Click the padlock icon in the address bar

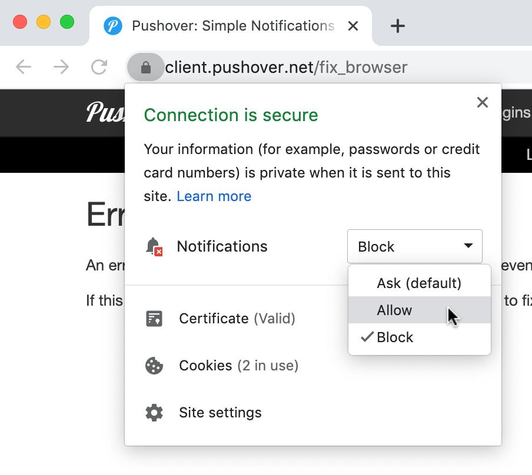pos(145,67)
